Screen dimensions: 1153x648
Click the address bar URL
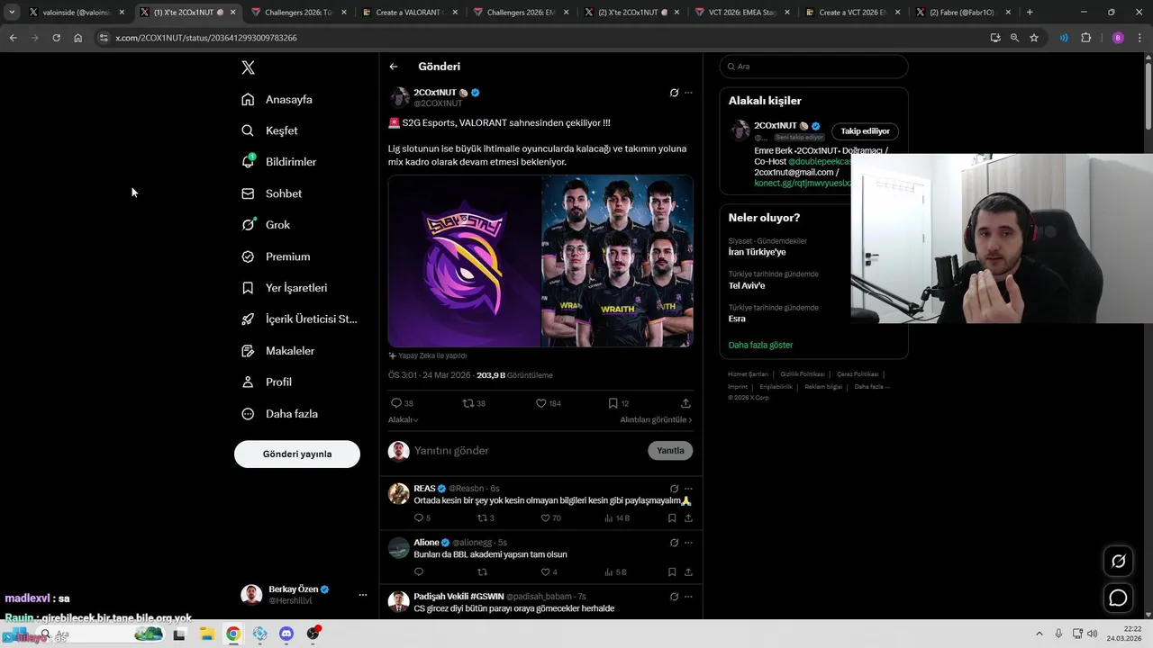point(206,38)
